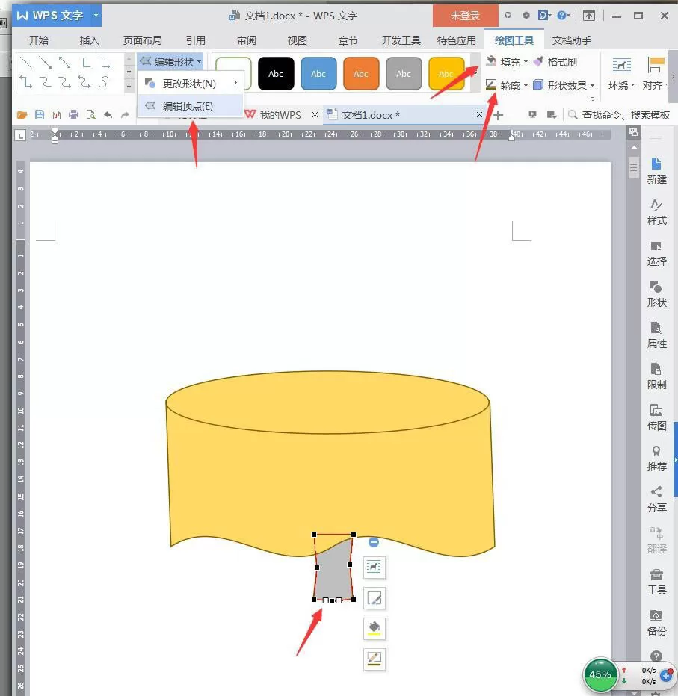Switch to the 插入 ribbon tab
Image resolution: width=678 pixels, height=696 pixels.
[89, 40]
